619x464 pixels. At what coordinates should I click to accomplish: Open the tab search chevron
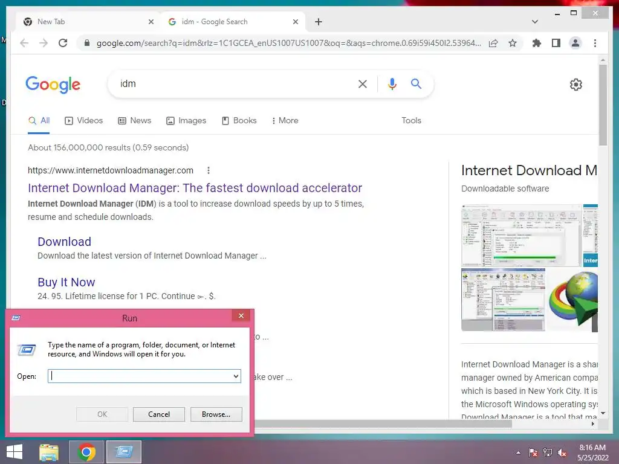(x=535, y=22)
